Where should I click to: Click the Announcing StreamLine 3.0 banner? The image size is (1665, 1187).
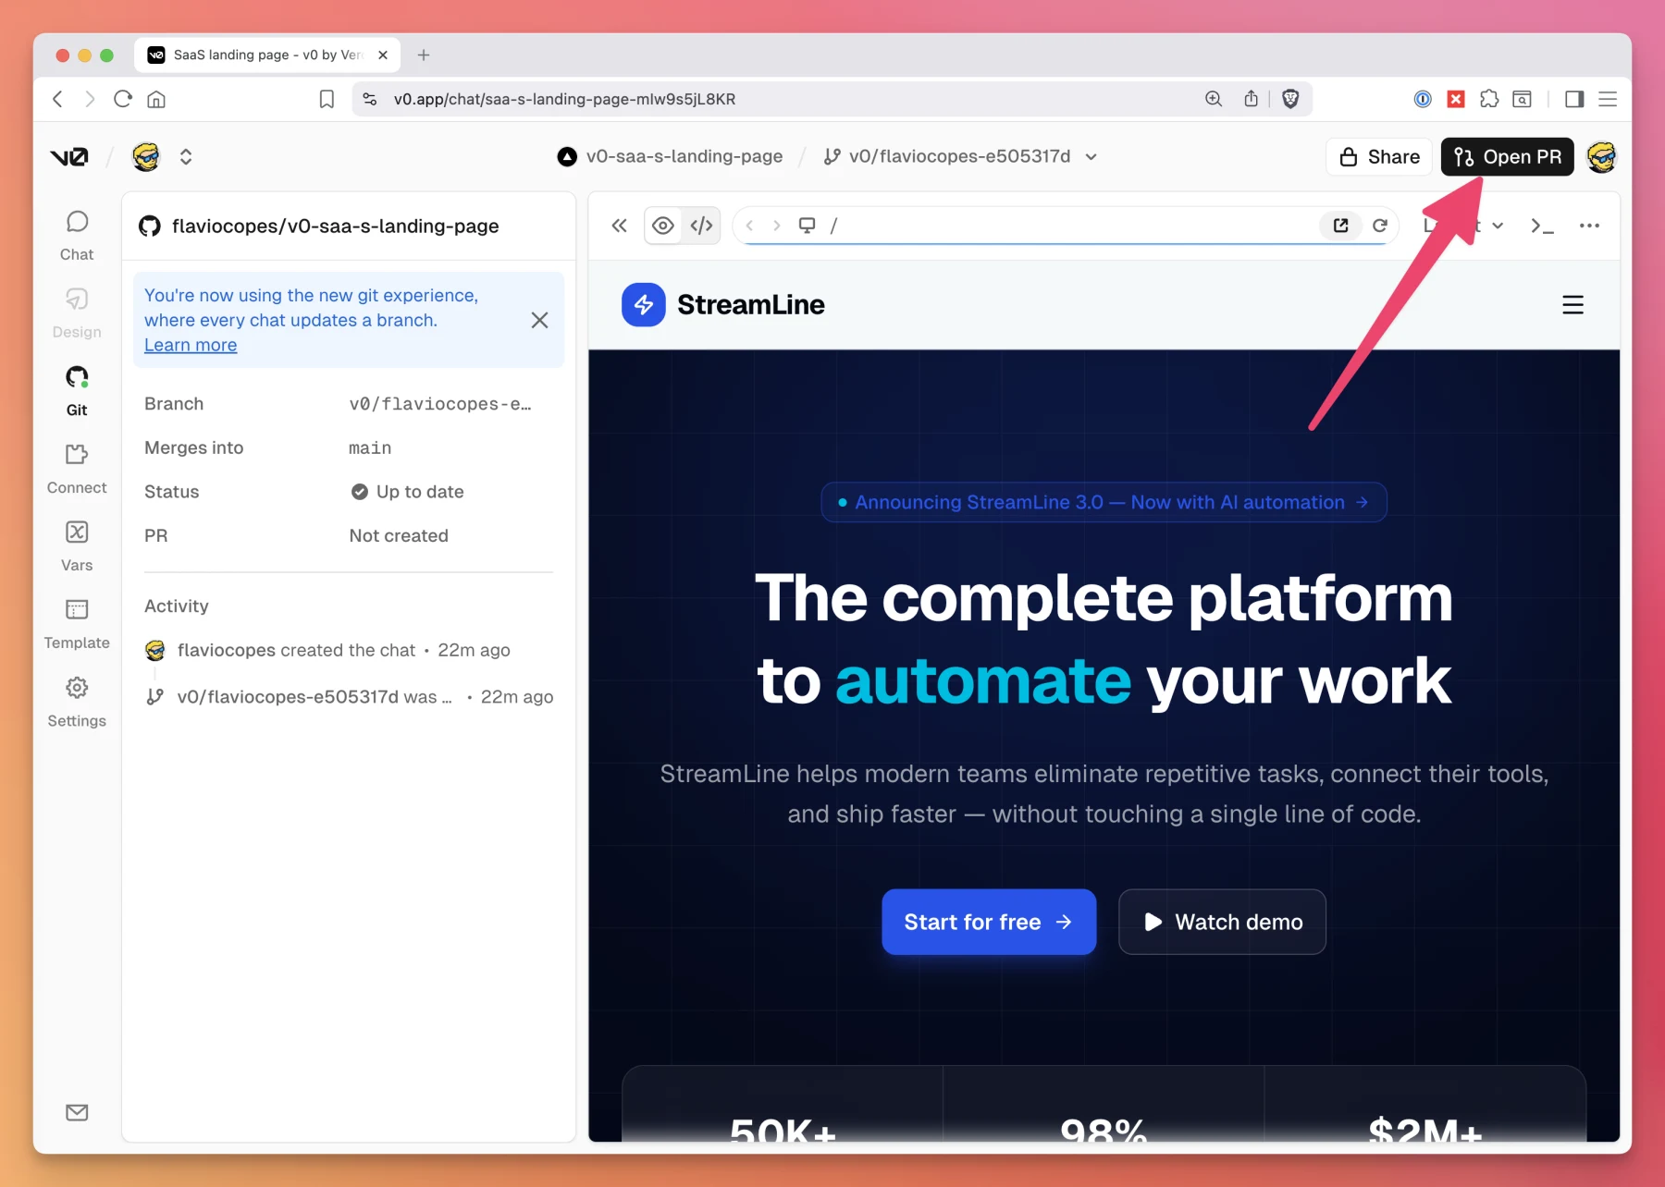[1104, 502]
